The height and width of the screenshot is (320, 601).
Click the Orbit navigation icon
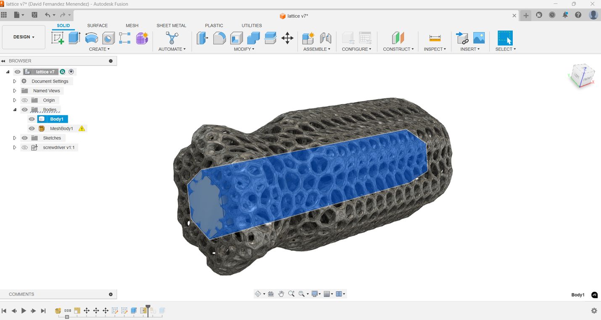[x=258, y=294]
